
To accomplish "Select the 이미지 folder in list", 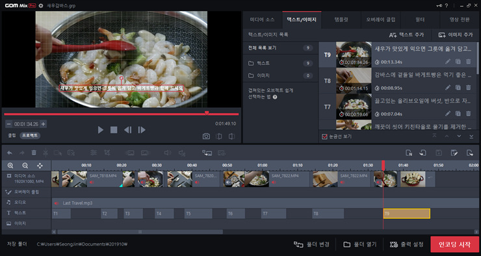I will pyautogui.click(x=280, y=75).
